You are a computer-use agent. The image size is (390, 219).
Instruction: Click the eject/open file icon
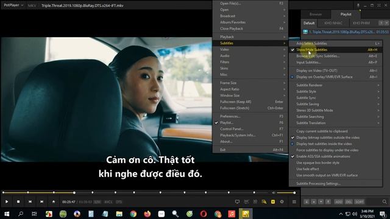click(54, 201)
